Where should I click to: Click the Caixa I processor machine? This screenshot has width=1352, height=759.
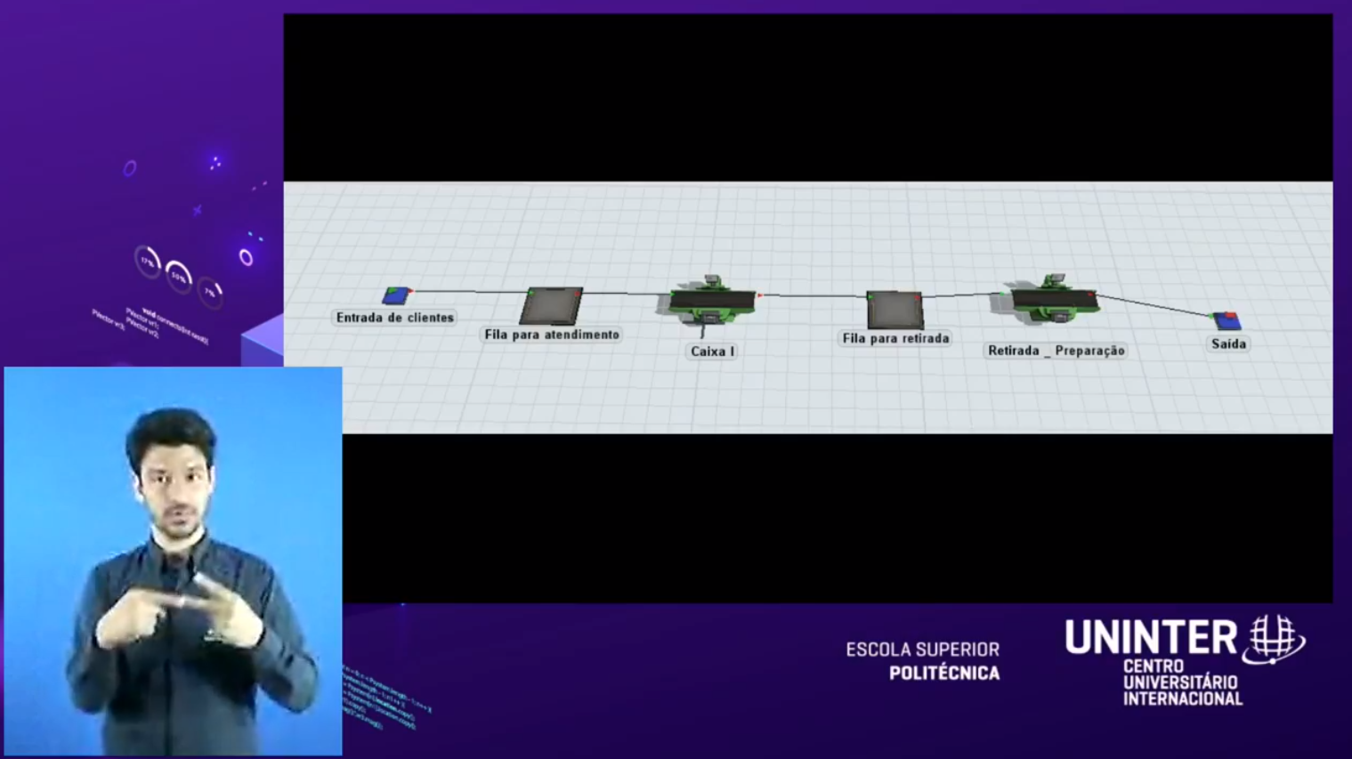[712, 300]
